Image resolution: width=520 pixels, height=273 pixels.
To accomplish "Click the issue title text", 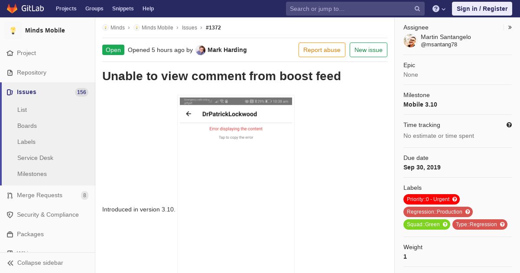I will coord(221,76).
